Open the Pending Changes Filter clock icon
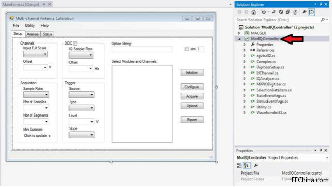 [264, 12]
